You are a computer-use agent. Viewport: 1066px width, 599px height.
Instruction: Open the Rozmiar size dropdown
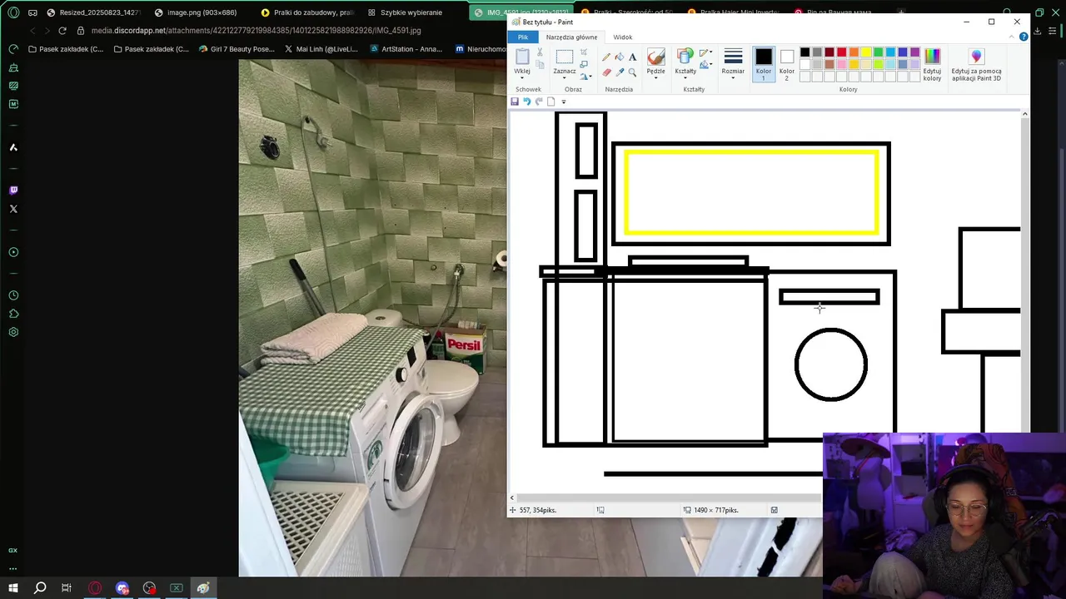pos(733,65)
